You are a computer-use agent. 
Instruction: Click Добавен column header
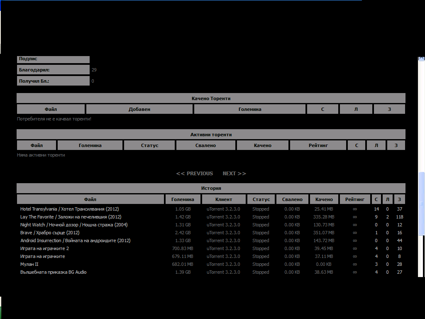coord(139,109)
